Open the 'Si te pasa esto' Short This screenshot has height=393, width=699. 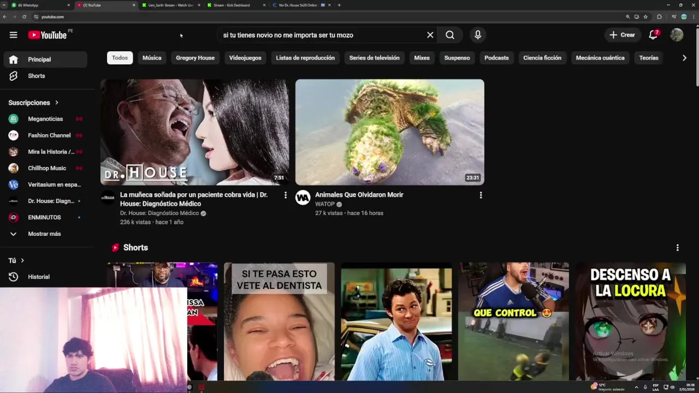[x=279, y=321]
